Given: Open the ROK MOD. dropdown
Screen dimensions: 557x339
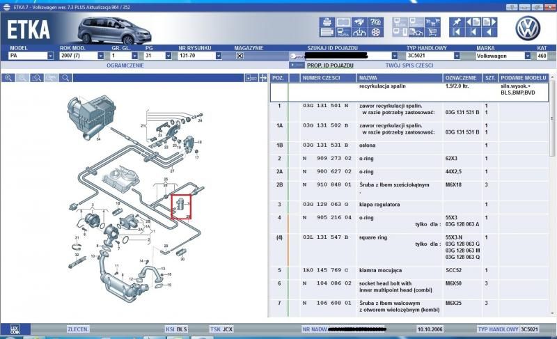Looking at the screenshot, I should click(101, 56).
